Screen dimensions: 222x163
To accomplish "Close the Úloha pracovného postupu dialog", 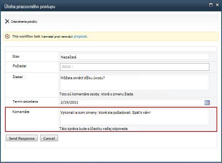I will 217,5.
